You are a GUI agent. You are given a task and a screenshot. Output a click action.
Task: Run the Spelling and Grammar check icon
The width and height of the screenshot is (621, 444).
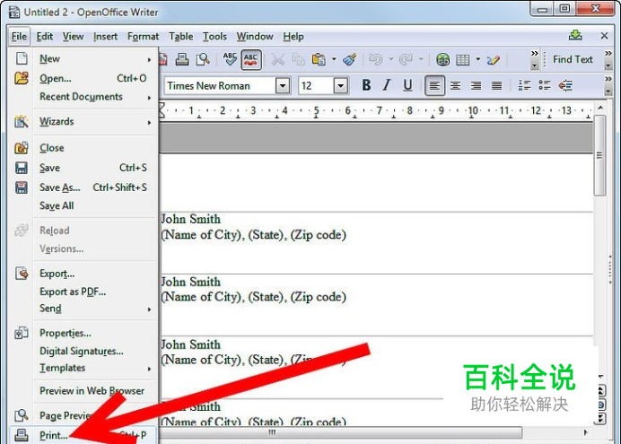(230, 59)
